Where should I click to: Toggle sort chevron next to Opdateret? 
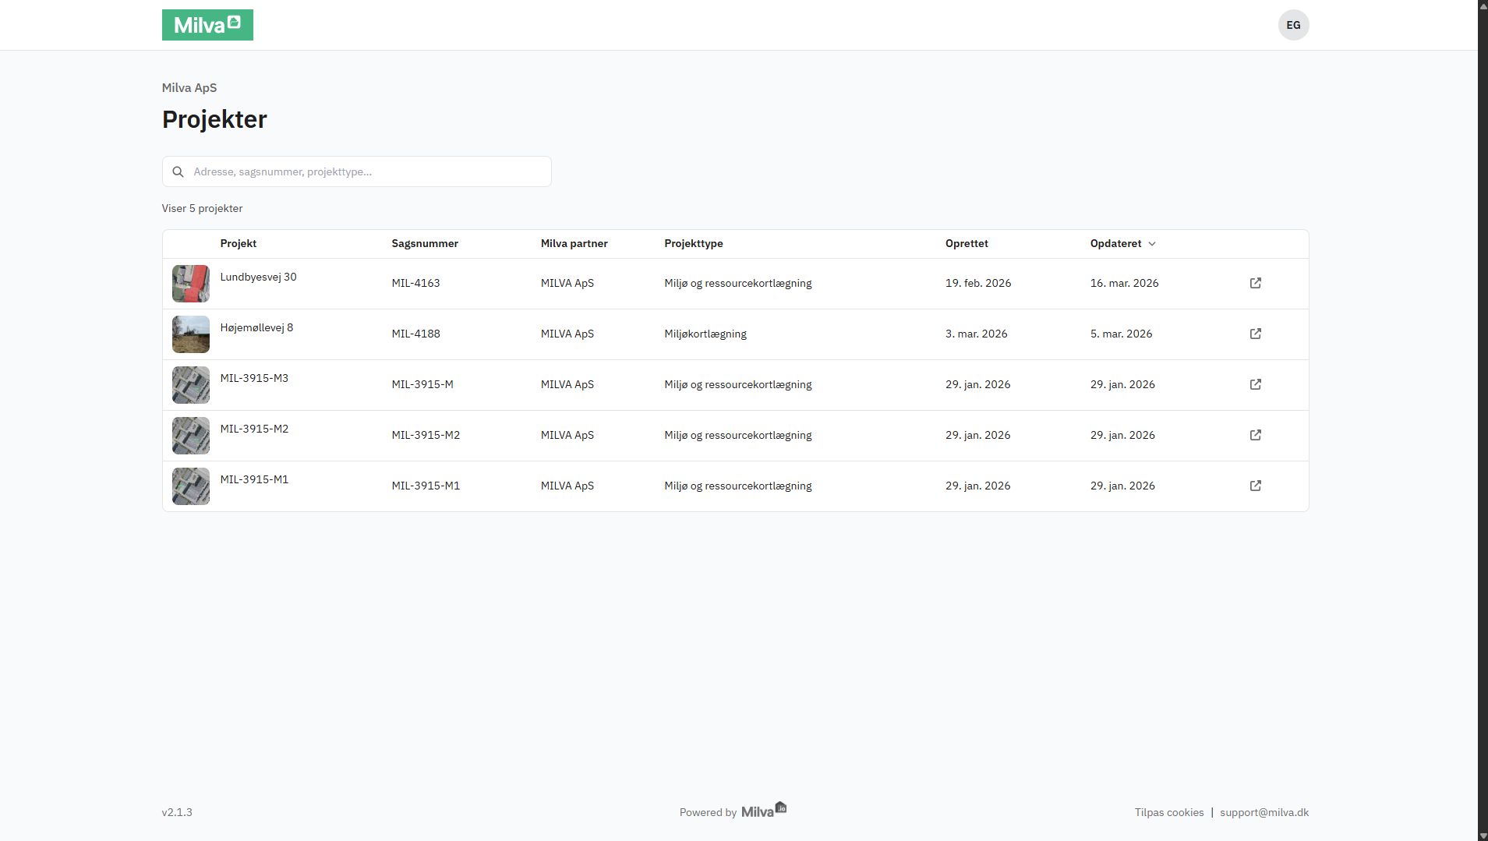pos(1152,244)
